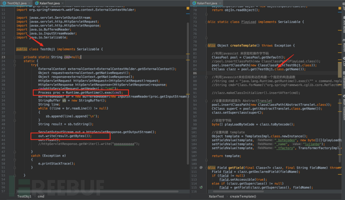This screenshot has height=200, width=345.
Task: Collapse getField method at line 110
Action: tap(206, 167)
